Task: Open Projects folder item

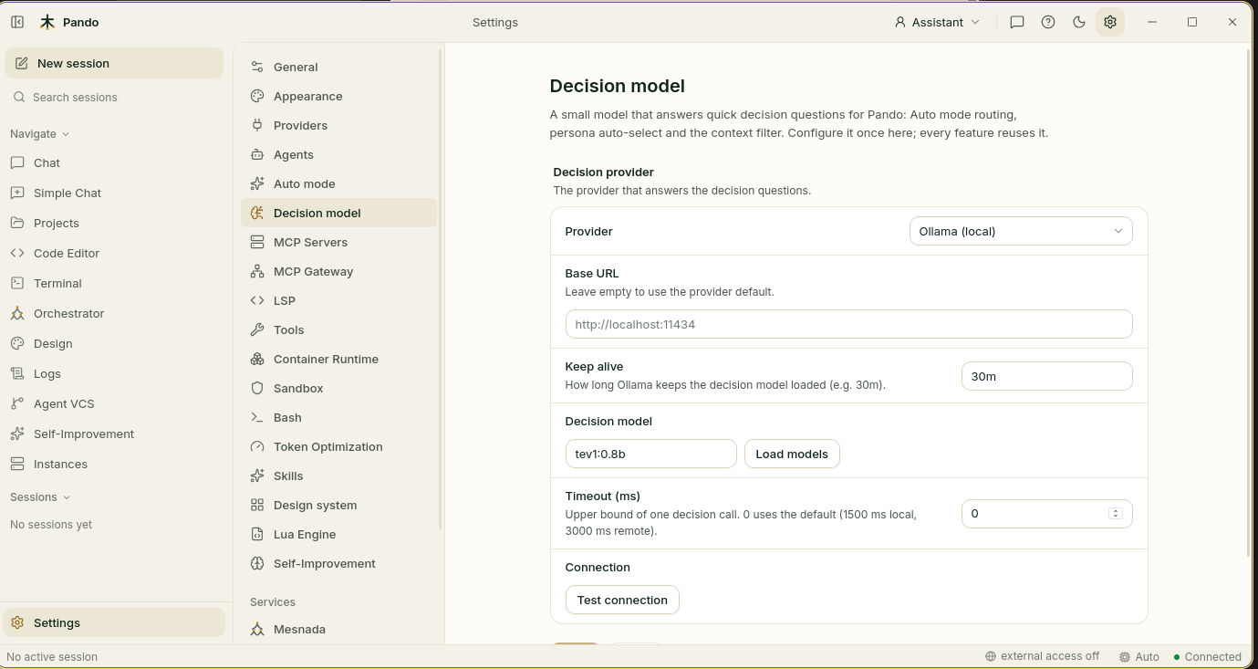Action: pyautogui.click(x=114, y=223)
